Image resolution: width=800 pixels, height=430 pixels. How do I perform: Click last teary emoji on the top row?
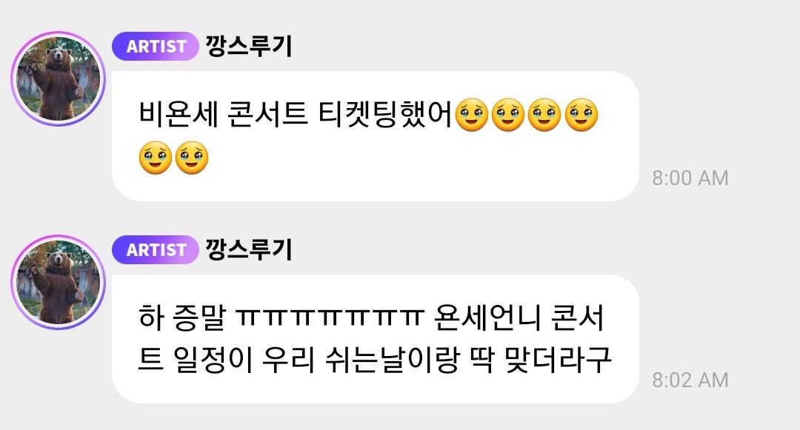pyautogui.click(x=581, y=115)
